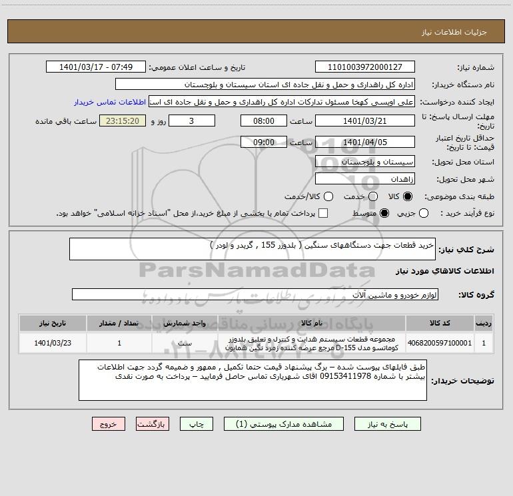Click the ردیف column header

[484, 324]
